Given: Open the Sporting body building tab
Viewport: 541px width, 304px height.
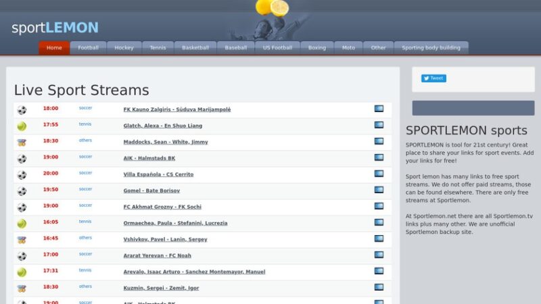Looking at the screenshot, I should tap(431, 48).
